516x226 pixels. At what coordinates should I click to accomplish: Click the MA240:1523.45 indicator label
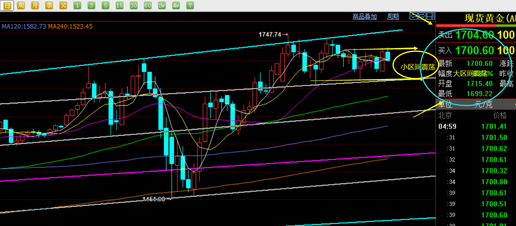[70, 27]
